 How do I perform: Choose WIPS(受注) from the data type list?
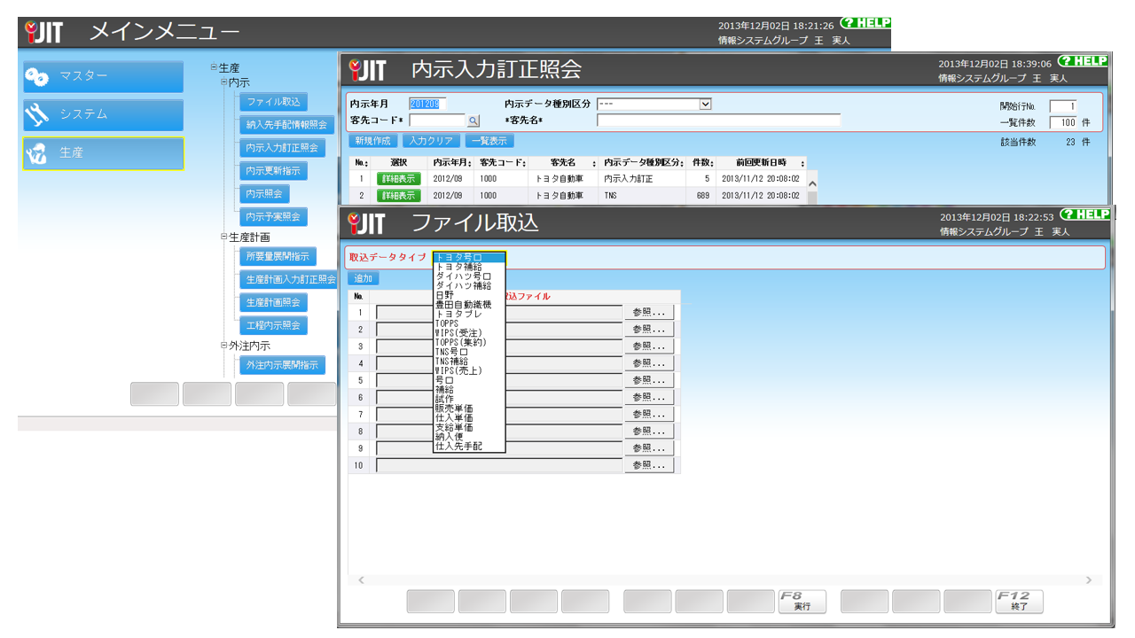click(469, 332)
